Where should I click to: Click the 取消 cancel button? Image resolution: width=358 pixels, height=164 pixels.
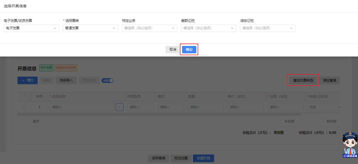pyautogui.click(x=173, y=49)
